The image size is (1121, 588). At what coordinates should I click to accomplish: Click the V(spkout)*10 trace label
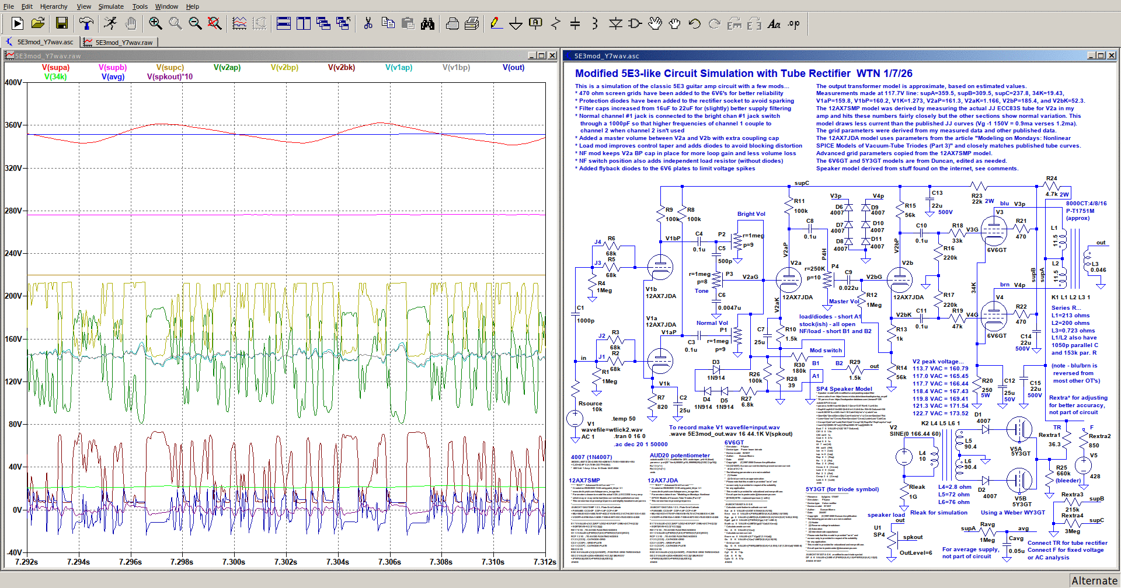tap(169, 76)
